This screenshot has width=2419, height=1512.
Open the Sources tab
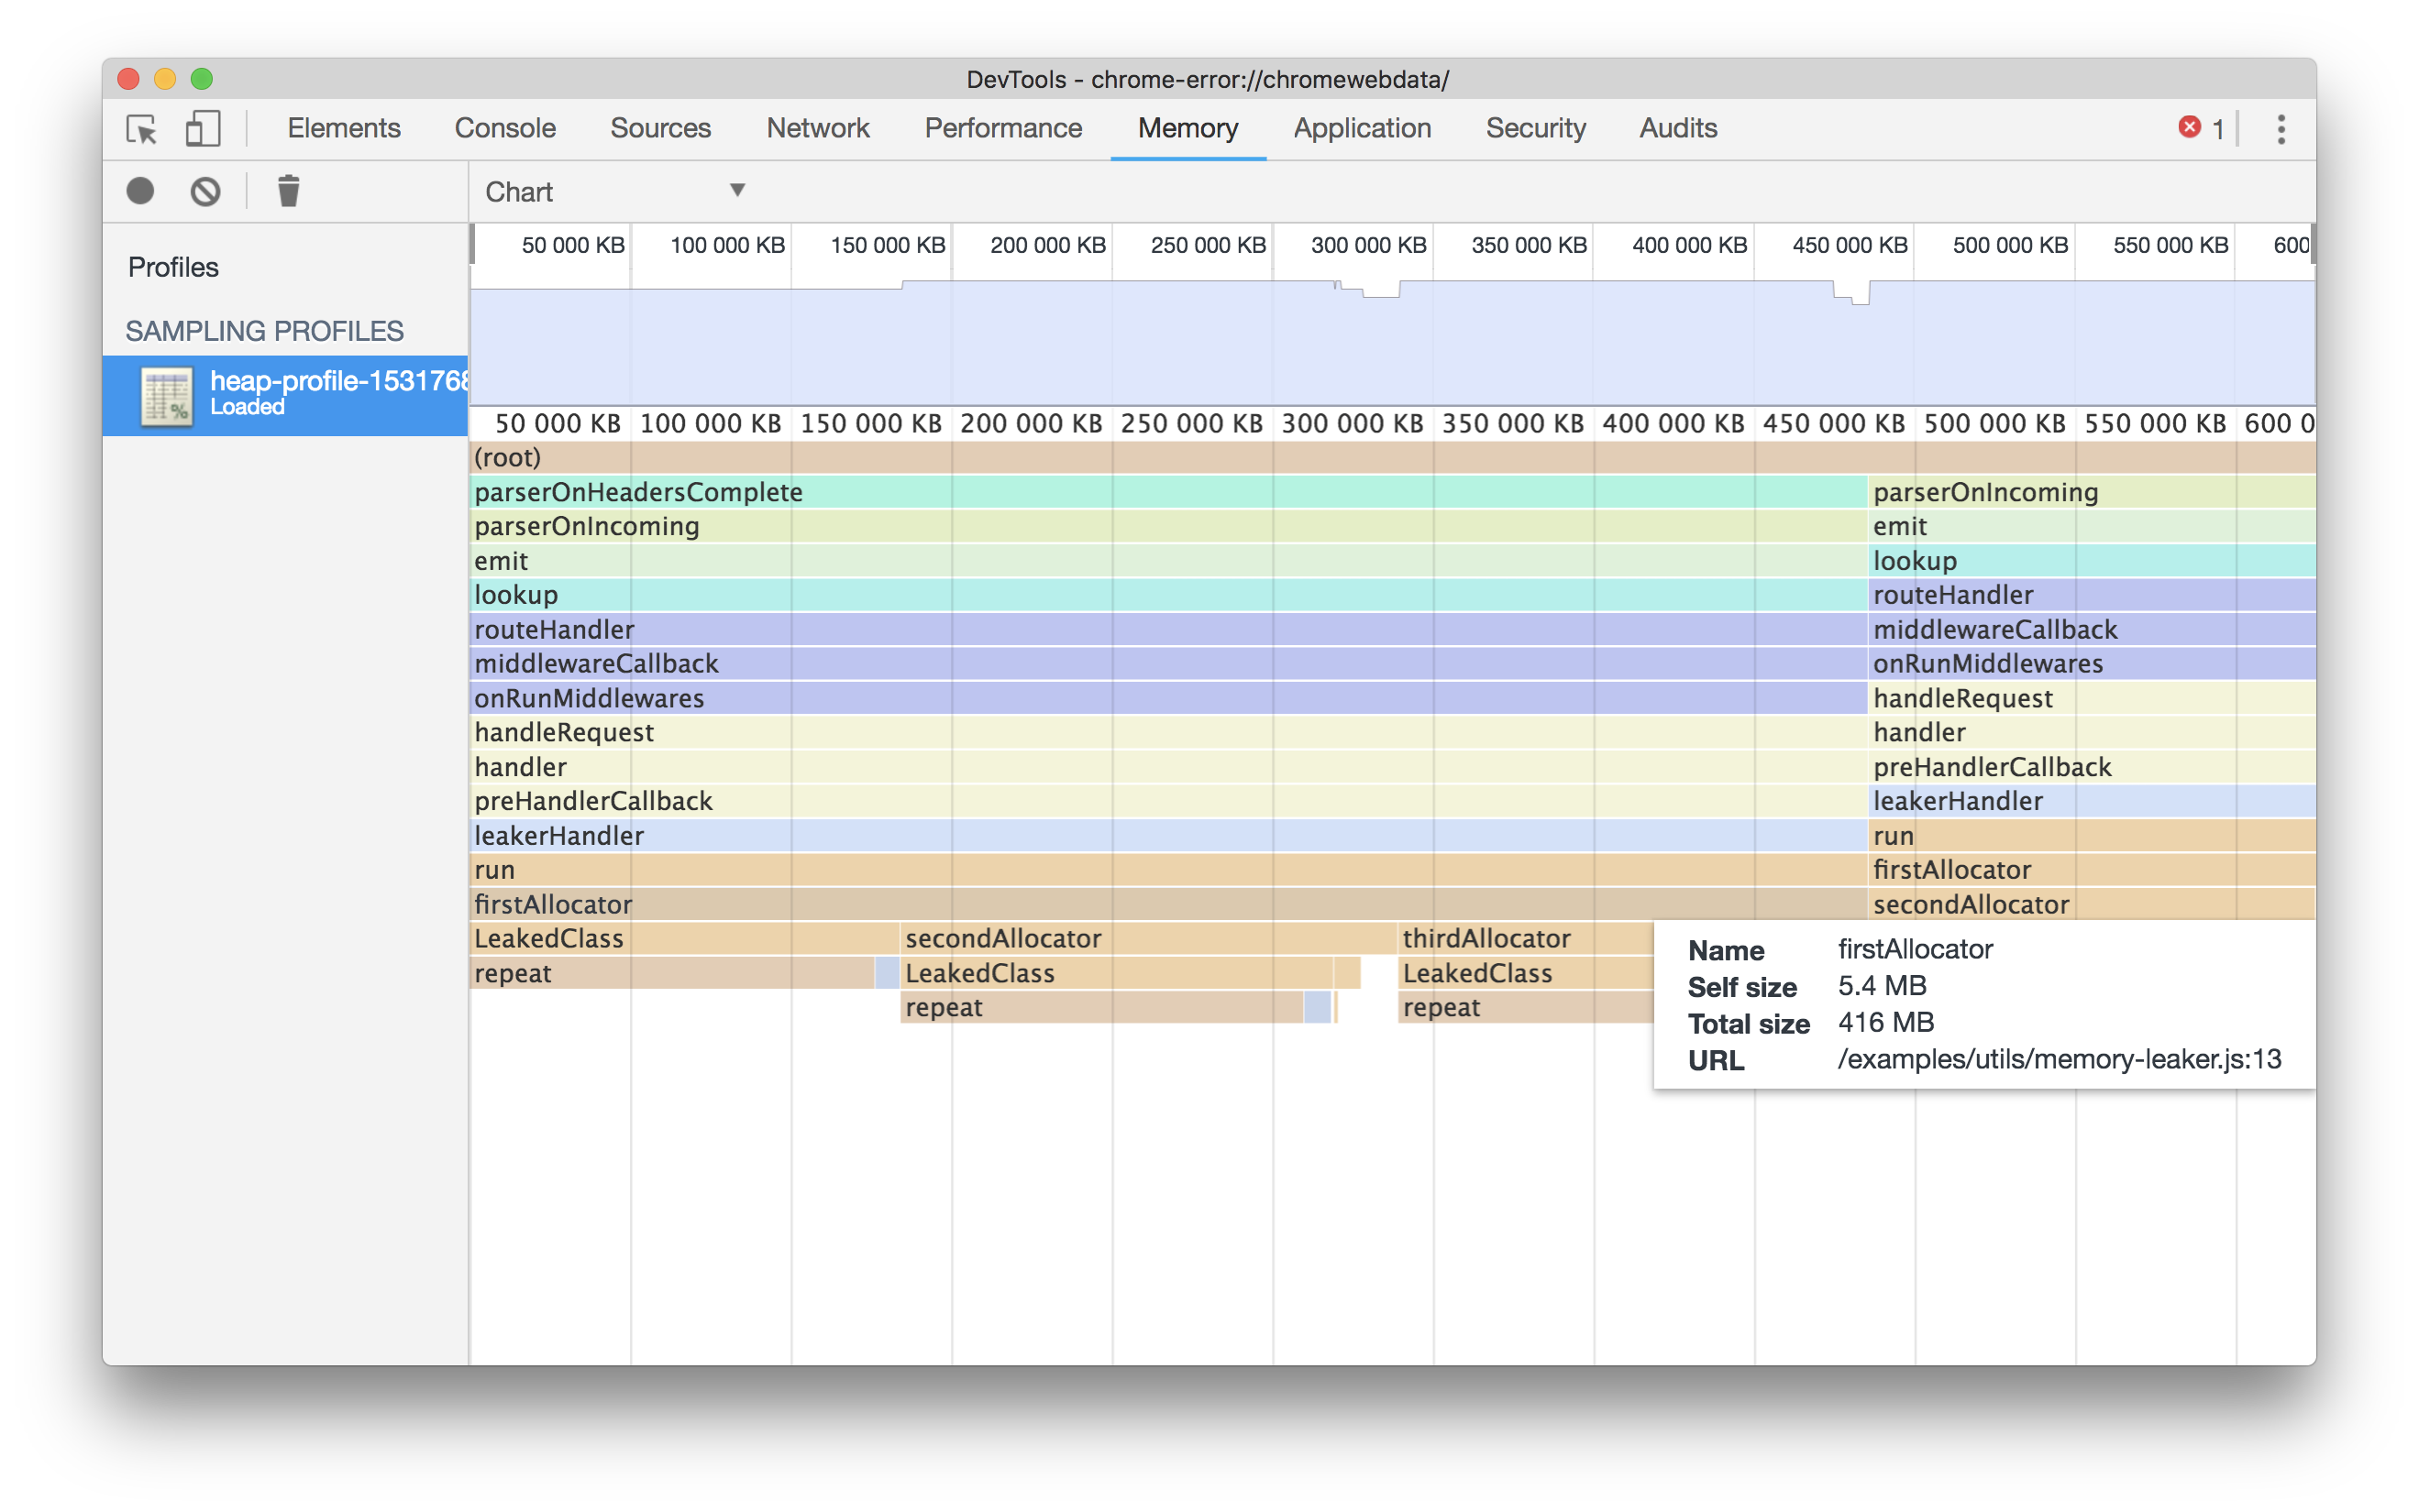pyautogui.click(x=660, y=128)
